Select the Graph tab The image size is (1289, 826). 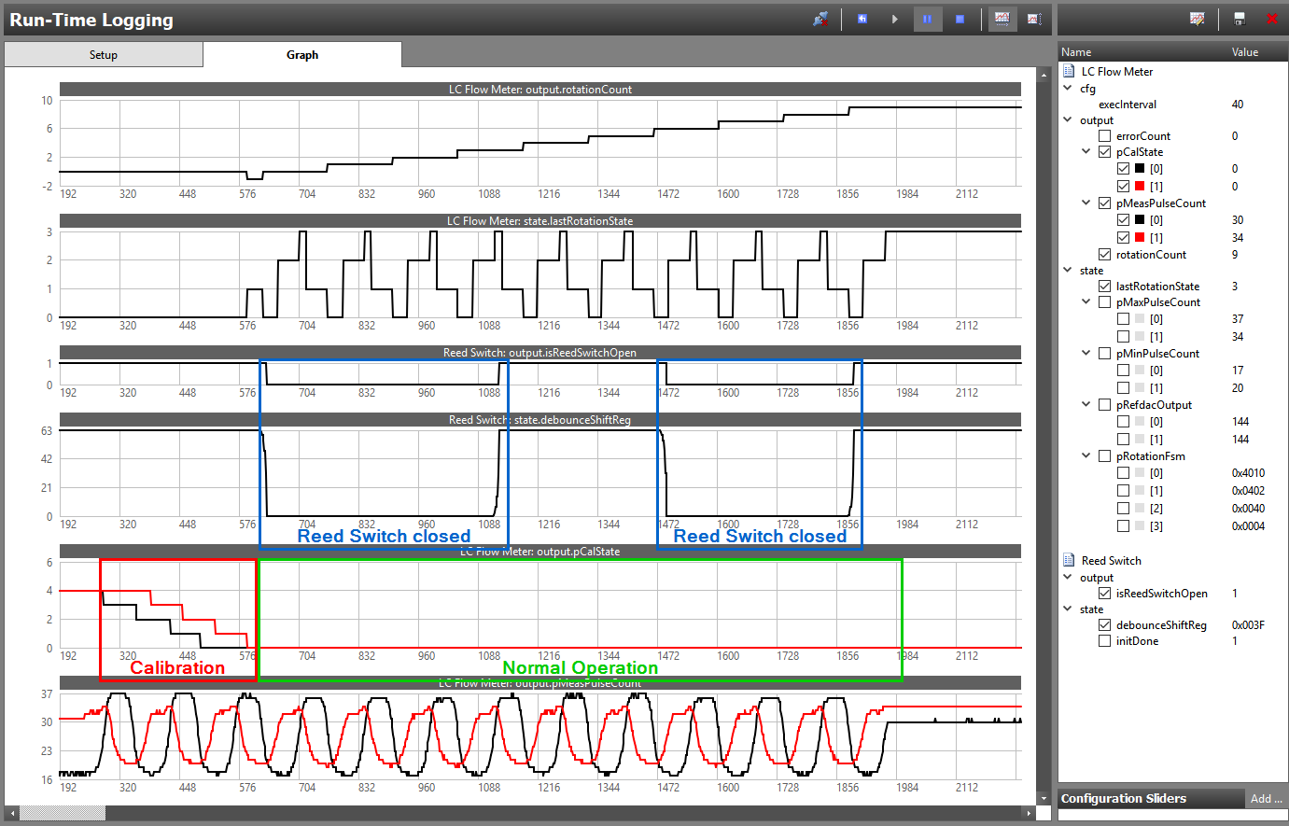301,54
